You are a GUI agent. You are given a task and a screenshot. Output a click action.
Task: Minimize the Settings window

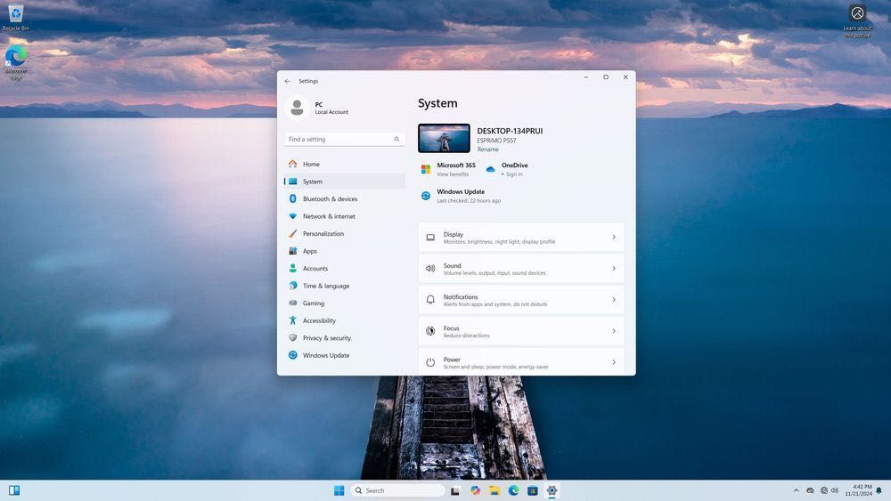(586, 77)
